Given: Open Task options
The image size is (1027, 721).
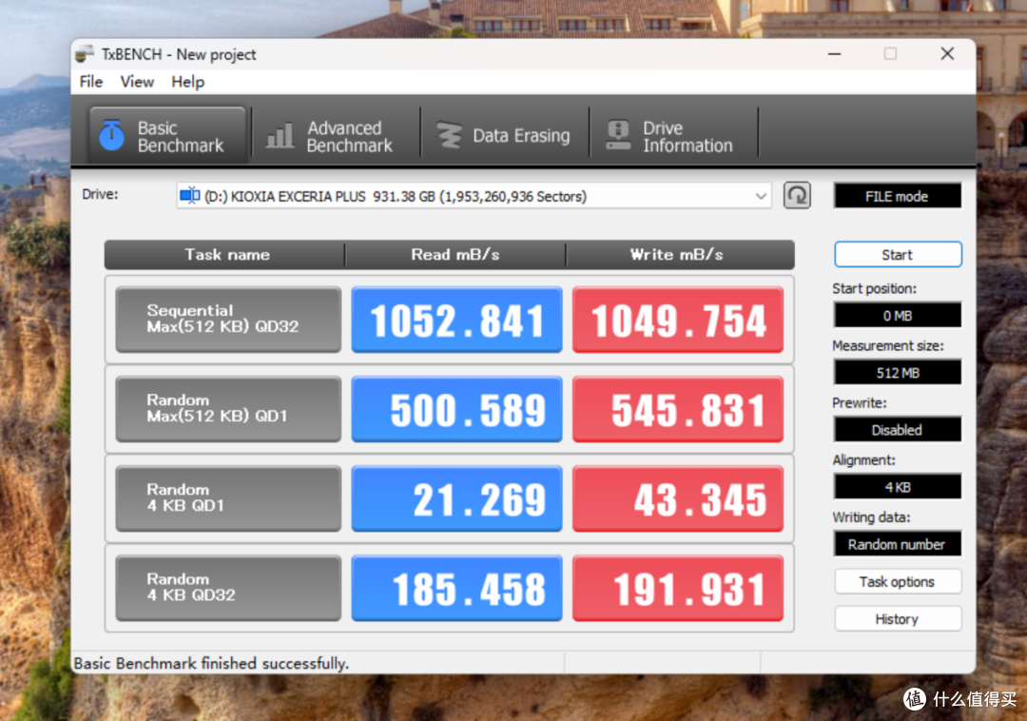Looking at the screenshot, I should point(898,581).
